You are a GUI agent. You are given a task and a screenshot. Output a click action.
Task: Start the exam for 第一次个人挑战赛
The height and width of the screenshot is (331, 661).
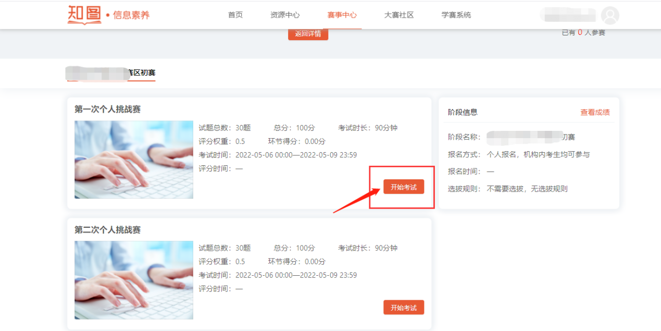[404, 187]
